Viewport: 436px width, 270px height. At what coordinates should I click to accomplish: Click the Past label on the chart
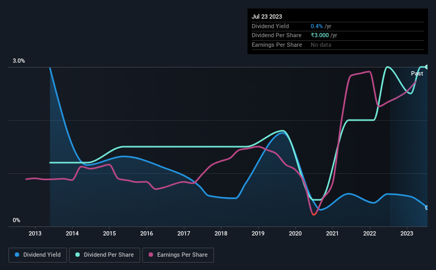click(x=417, y=73)
